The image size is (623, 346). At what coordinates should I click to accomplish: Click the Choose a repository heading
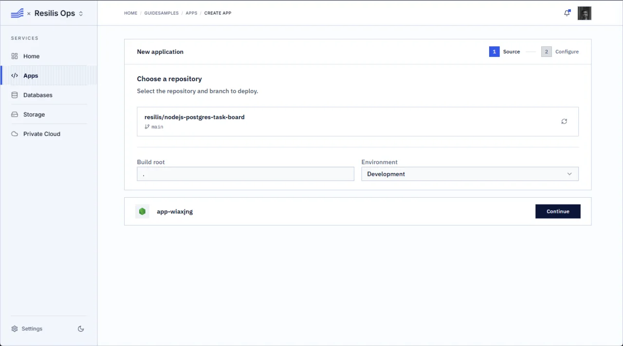coord(169,79)
